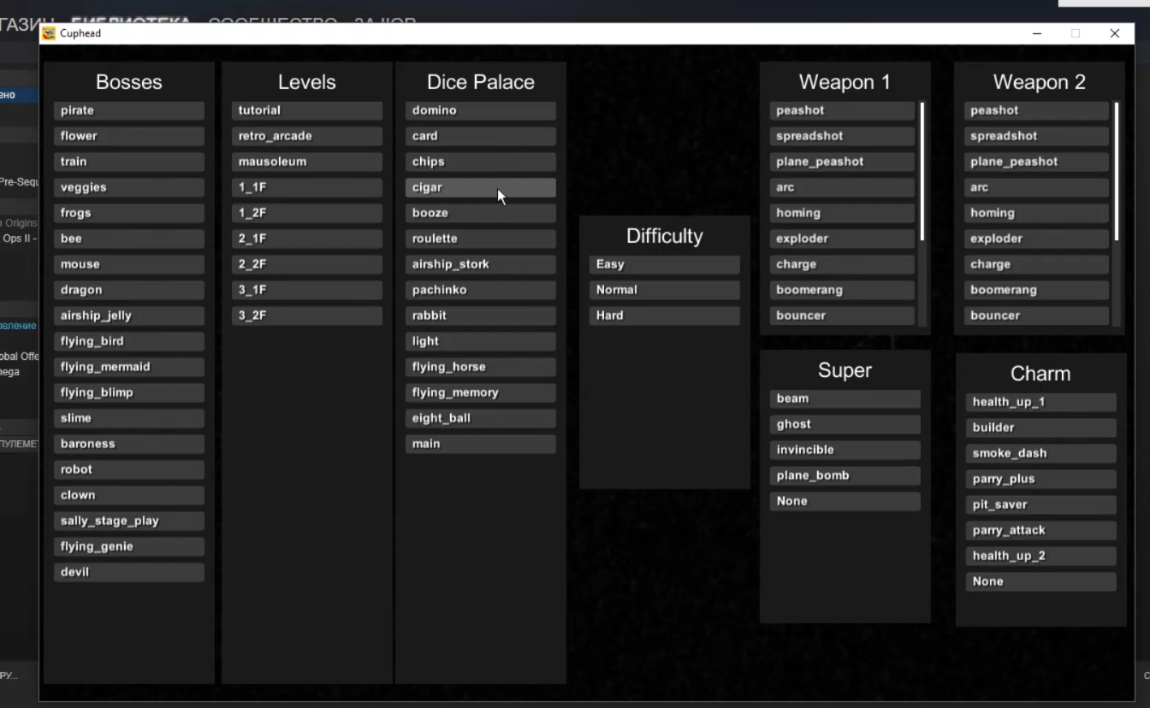Screen dimensions: 1150x708
Task: Minimize the Cuphead window
Action: point(1037,33)
